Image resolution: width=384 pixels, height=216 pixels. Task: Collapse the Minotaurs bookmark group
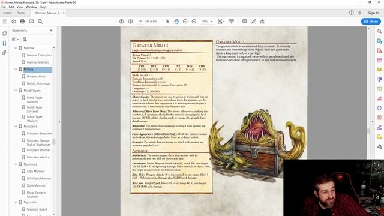point(16,127)
